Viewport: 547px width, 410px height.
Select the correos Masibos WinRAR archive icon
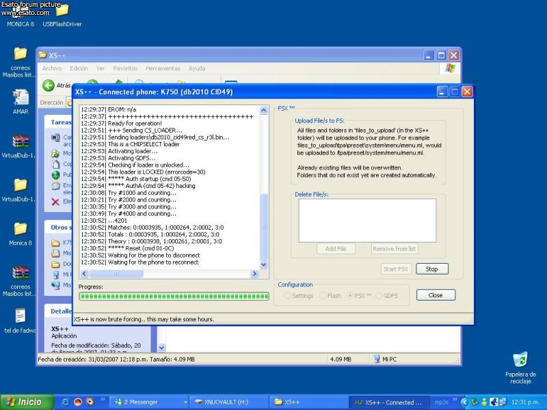point(21,273)
